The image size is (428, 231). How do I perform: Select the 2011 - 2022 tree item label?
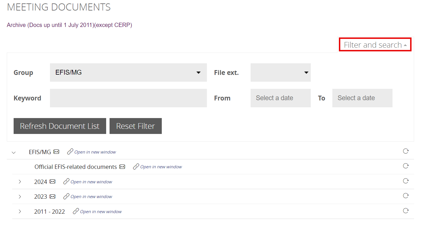(x=50, y=212)
